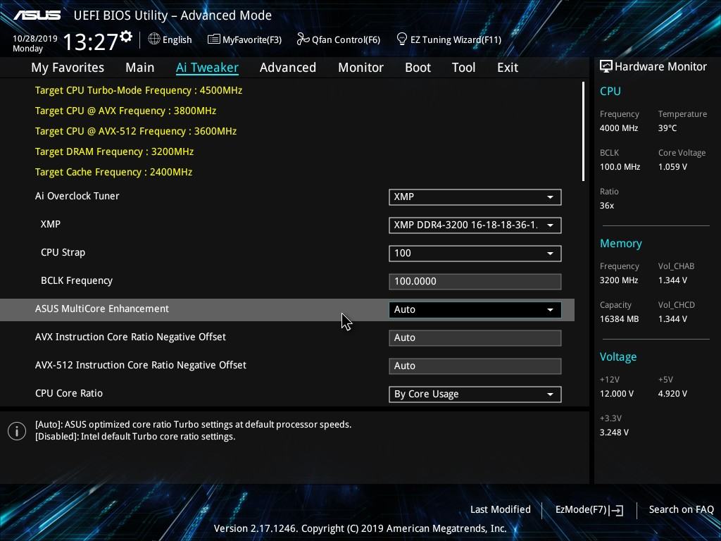This screenshot has height=541, width=721.
Task: Click the +3.3V value 3.248 V
Action: pos(614,432)
